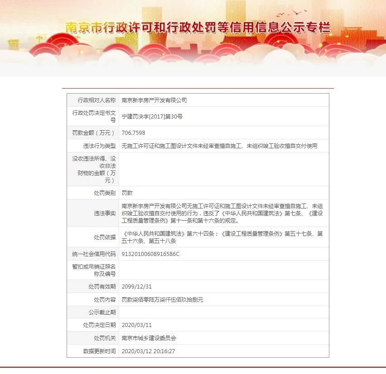Click the label 处罚依据
The image size is (386, 374).
tap(105, 237)
